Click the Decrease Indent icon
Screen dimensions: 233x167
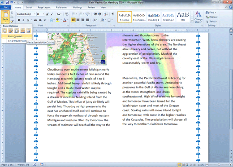tap(95, 14)
